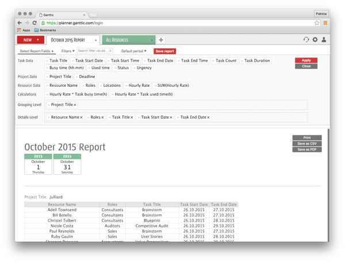Select the Urgency field chip
Image resolution: width=345 pixels, height=263 pixels.
pos(143,68)
